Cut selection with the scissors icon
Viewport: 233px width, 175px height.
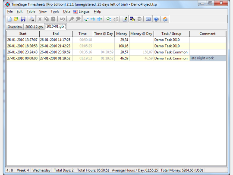[x=40, y=19]
